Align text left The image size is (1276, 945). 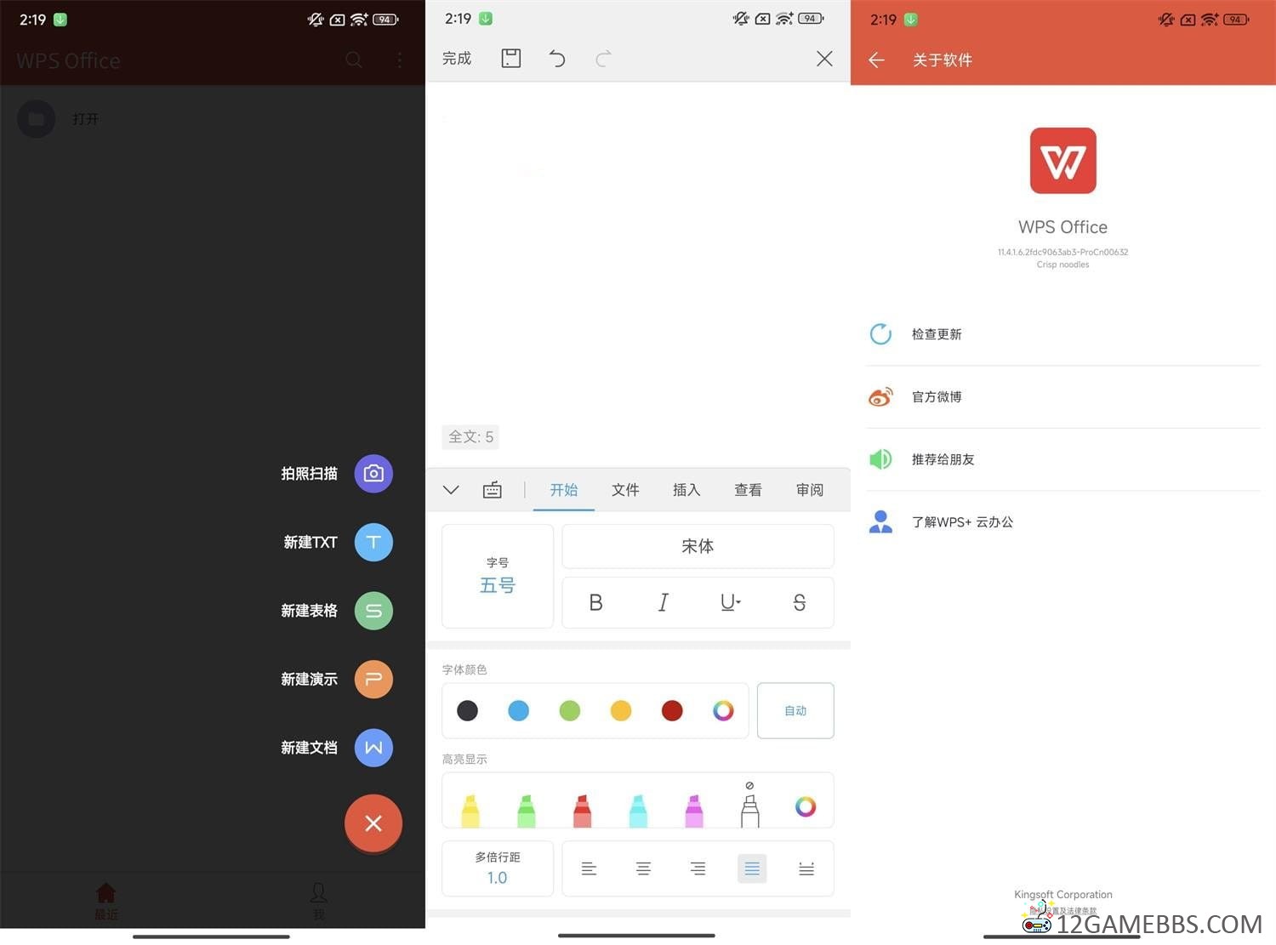click(589, 868)
